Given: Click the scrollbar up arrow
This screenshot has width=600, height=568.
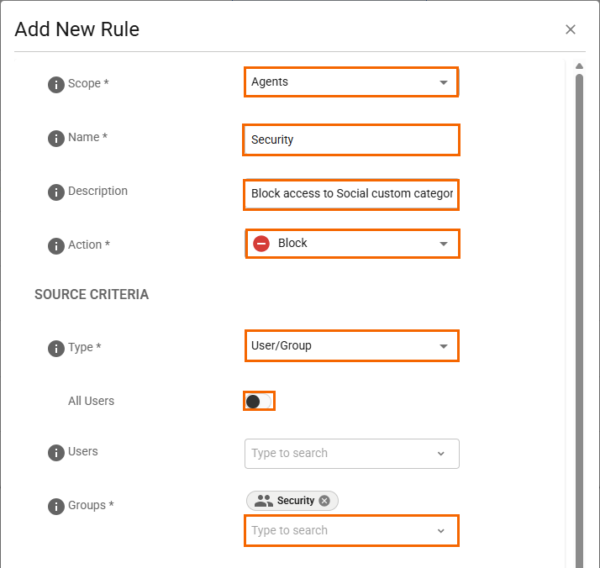Looking at the screenshot, I should tap(579, 66).
